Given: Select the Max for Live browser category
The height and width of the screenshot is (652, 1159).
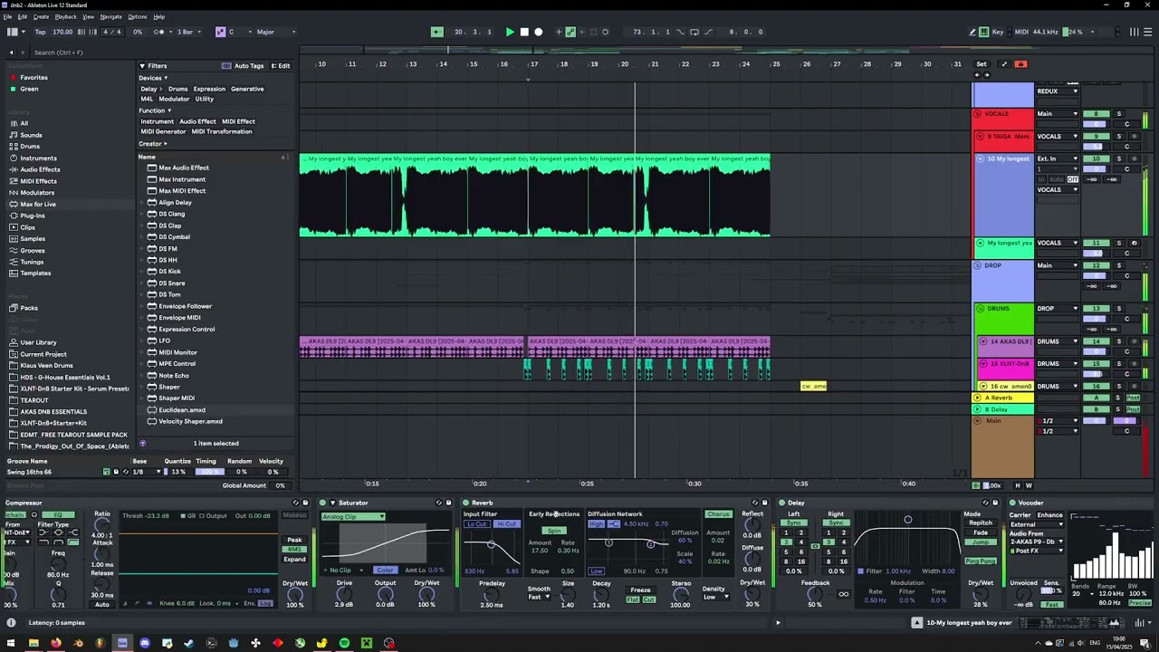Looking at the screenshot, I should (x=38, y=204).
